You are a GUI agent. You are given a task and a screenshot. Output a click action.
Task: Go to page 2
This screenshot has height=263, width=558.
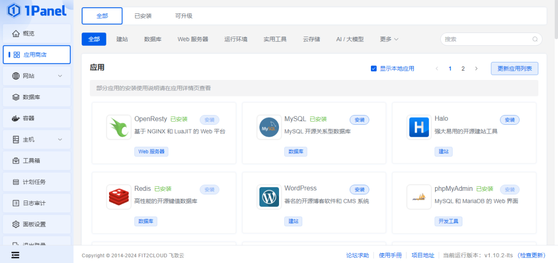tap(463, 69)
